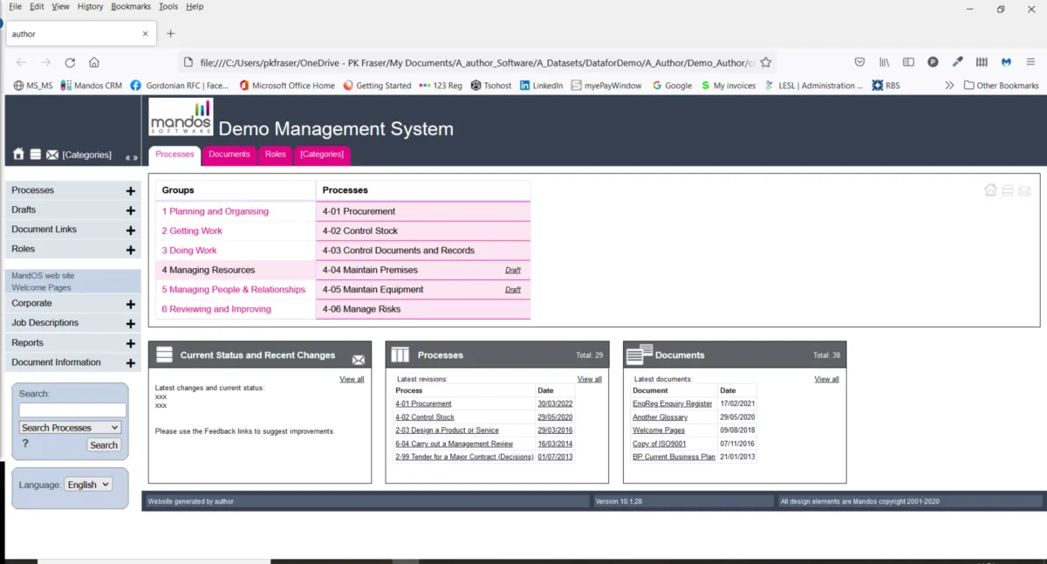Close the author browser tab
Screen dimensions: 1047x564
(146, 33)
